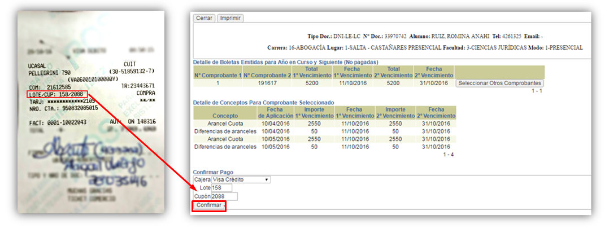Click the Confirmar Pago section heading
Viewport: 609px width, 233px height.
tap(213, 172)
